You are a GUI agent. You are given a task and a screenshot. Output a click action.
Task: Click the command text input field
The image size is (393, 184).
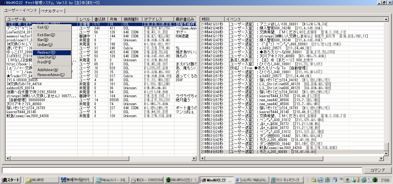[181, 170]
